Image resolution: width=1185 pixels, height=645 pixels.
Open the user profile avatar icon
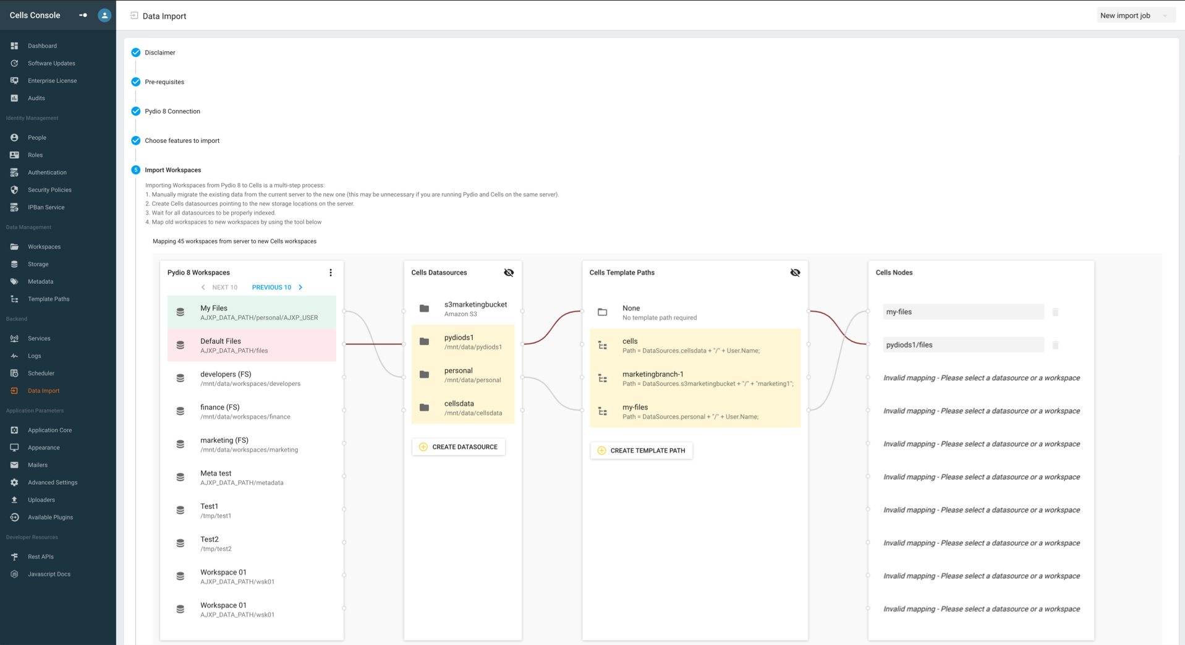pos(104,15)
